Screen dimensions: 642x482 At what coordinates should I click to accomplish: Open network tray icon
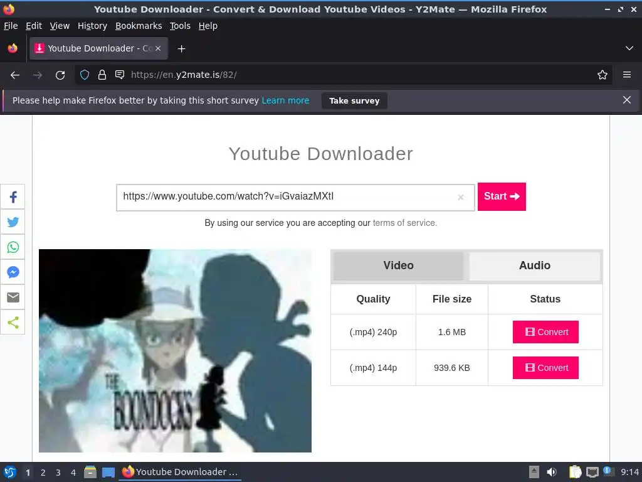(x=592, y=472)
